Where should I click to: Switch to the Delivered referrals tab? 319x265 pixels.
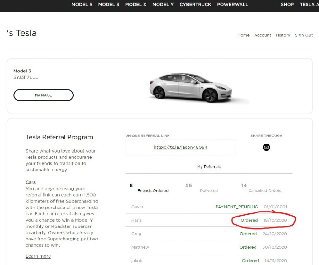coord(209,190)
